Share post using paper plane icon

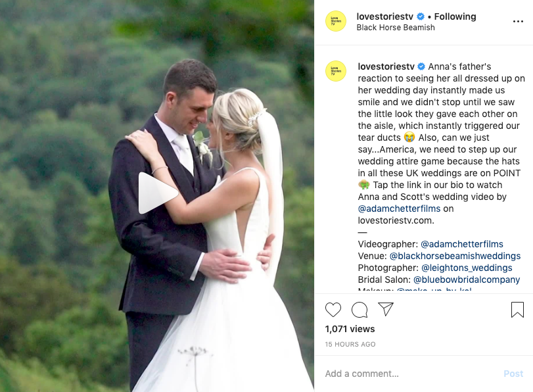point(386,309)
